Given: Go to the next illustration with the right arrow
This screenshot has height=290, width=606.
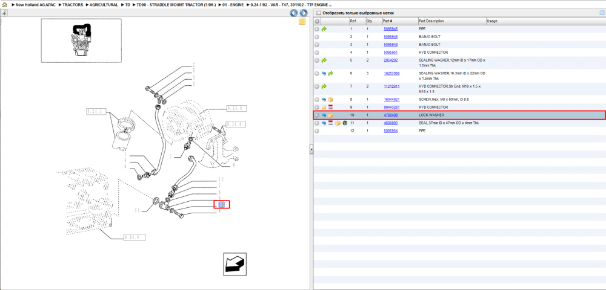Looking at the screenshot, I should (x=304, y=13).
